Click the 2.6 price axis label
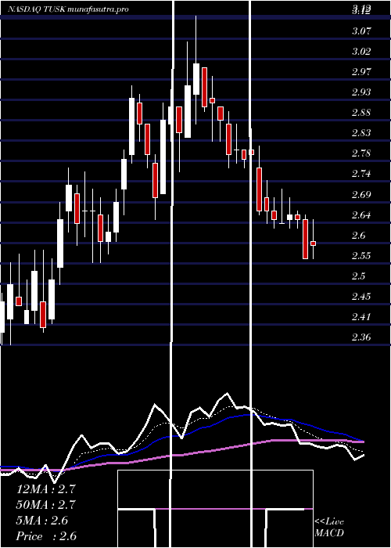391x548 pixels. tap(359, 235)
